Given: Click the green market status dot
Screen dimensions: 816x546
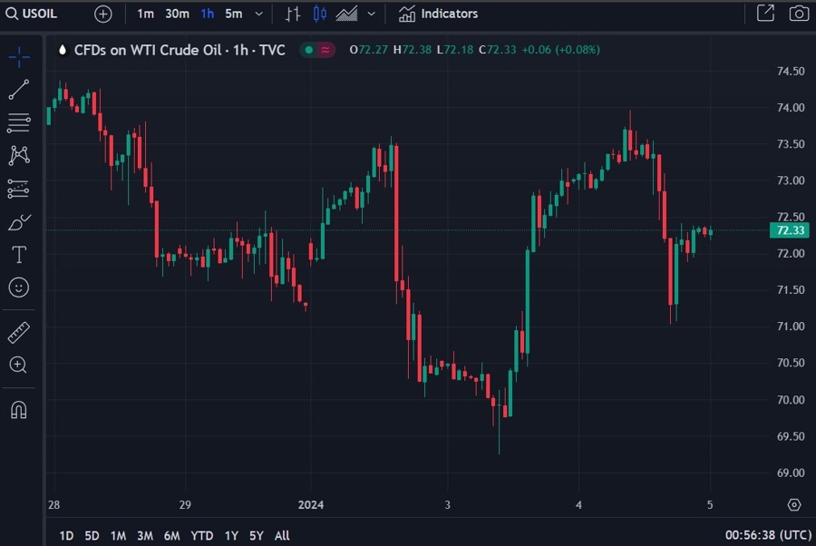Looking at the screenshot, I should (308, 50).
